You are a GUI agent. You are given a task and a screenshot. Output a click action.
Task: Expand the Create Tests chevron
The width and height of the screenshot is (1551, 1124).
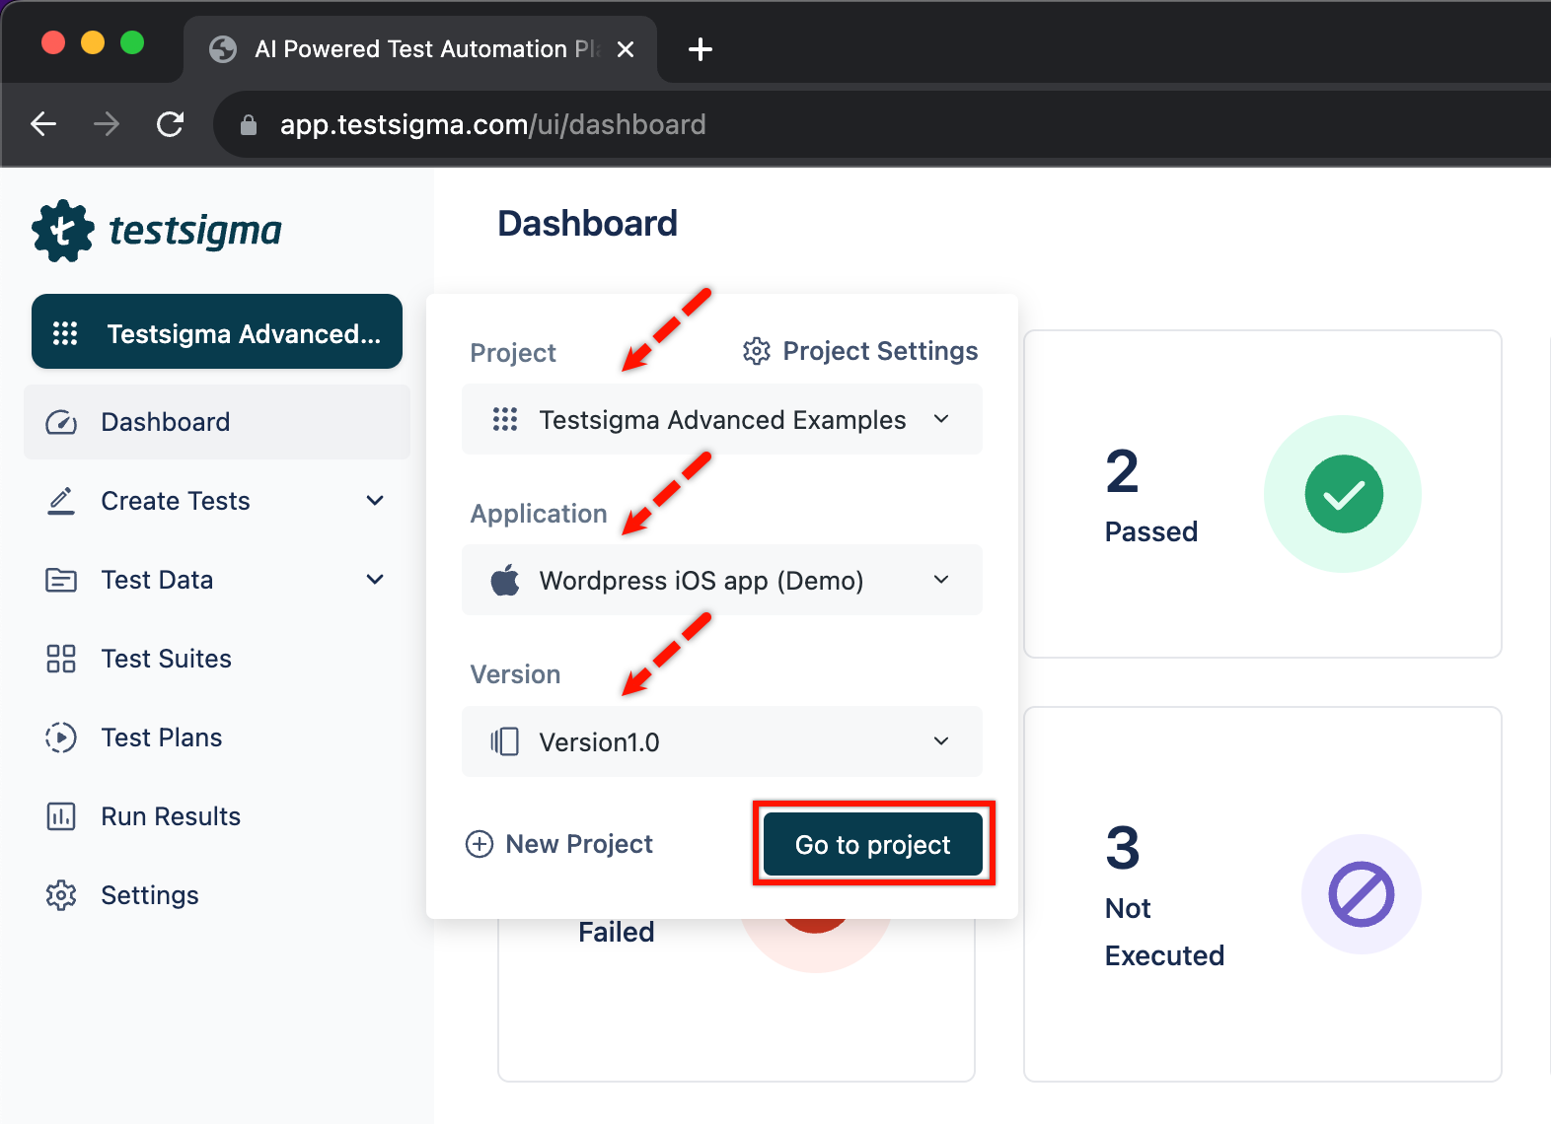pyautogui.click(x=375, y=501)
